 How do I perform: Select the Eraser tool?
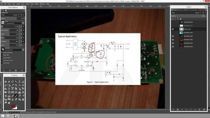tap(20, 96)
